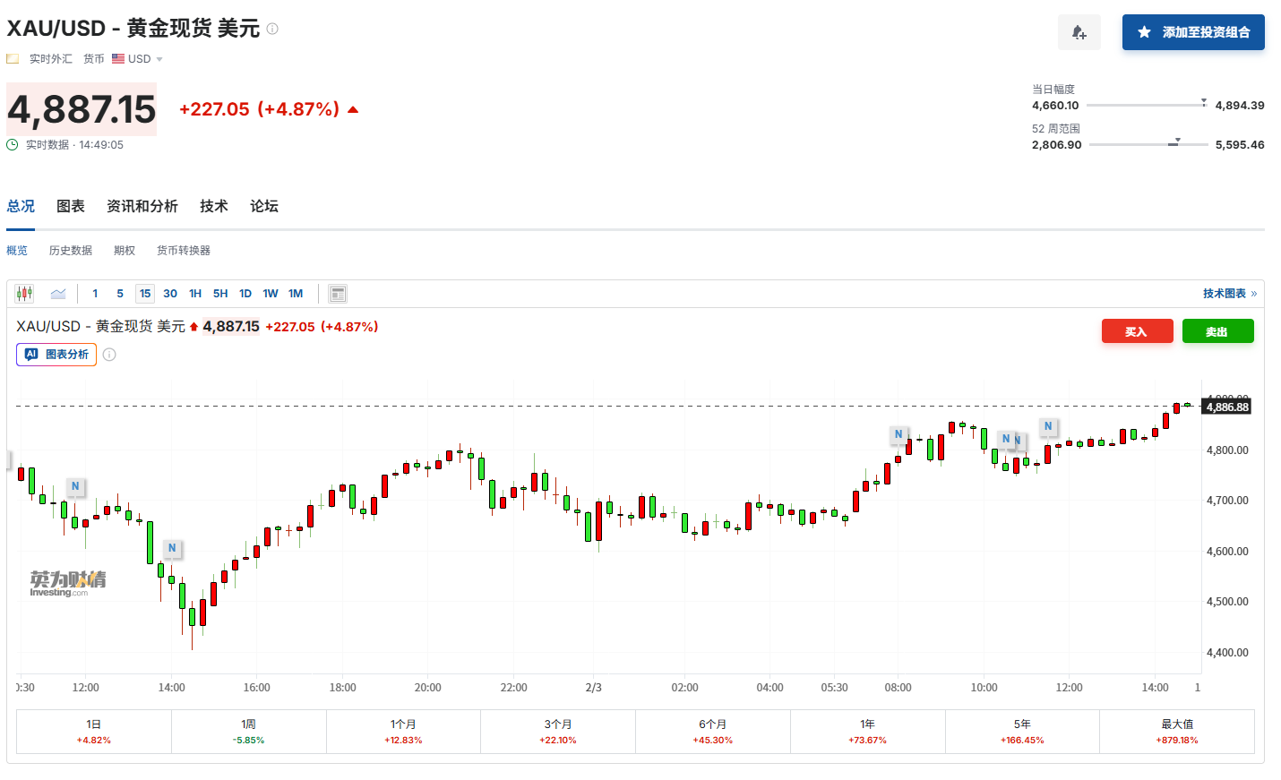Screen dimensions: 1281x780
Task: Click the red 买入 button
Action: tap(1137, 331)
